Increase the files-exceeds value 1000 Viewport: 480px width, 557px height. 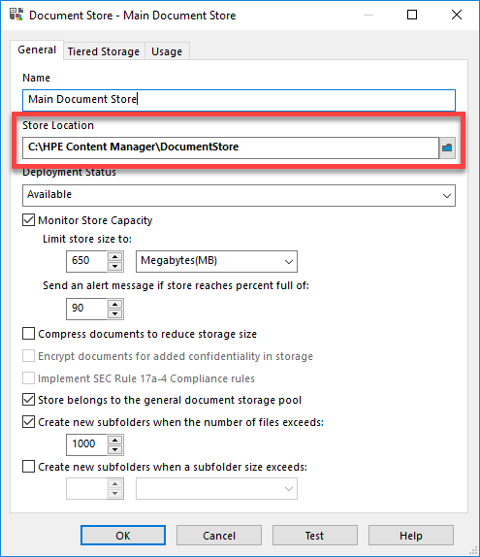[x=114, y=440]
